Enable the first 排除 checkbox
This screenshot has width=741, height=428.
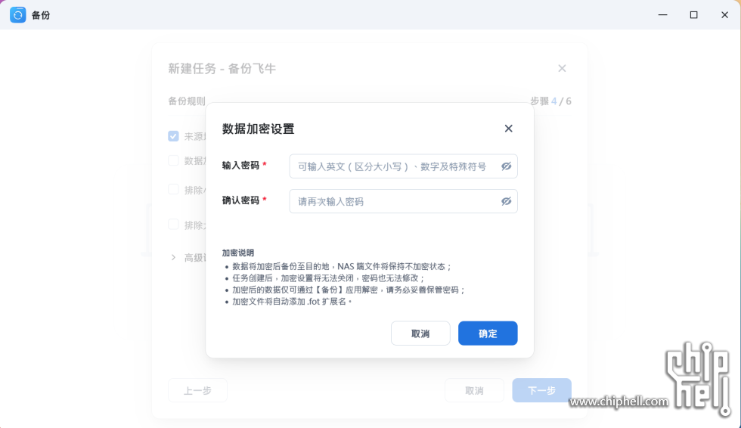173,189
